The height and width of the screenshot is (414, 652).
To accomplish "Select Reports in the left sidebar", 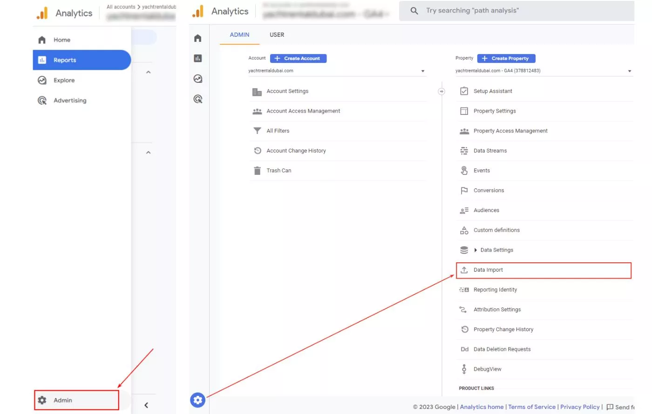I will (x=81, y=60).
